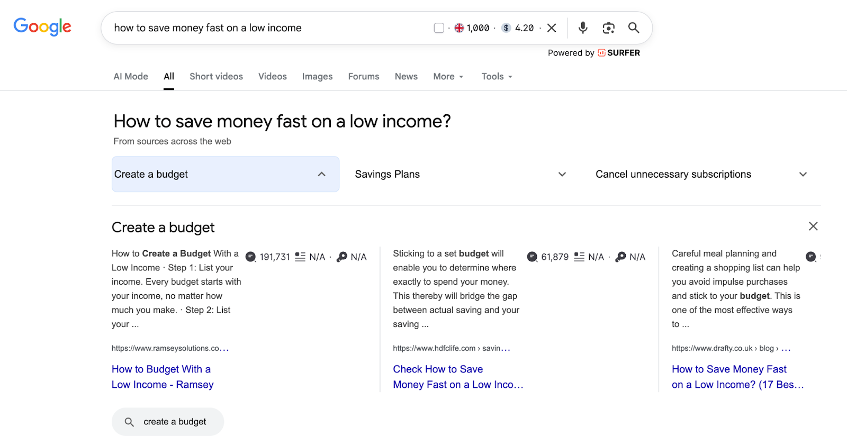Viewport: 847px width, 445px height.
Task: Open the News tab
Action: click(406, 76)
